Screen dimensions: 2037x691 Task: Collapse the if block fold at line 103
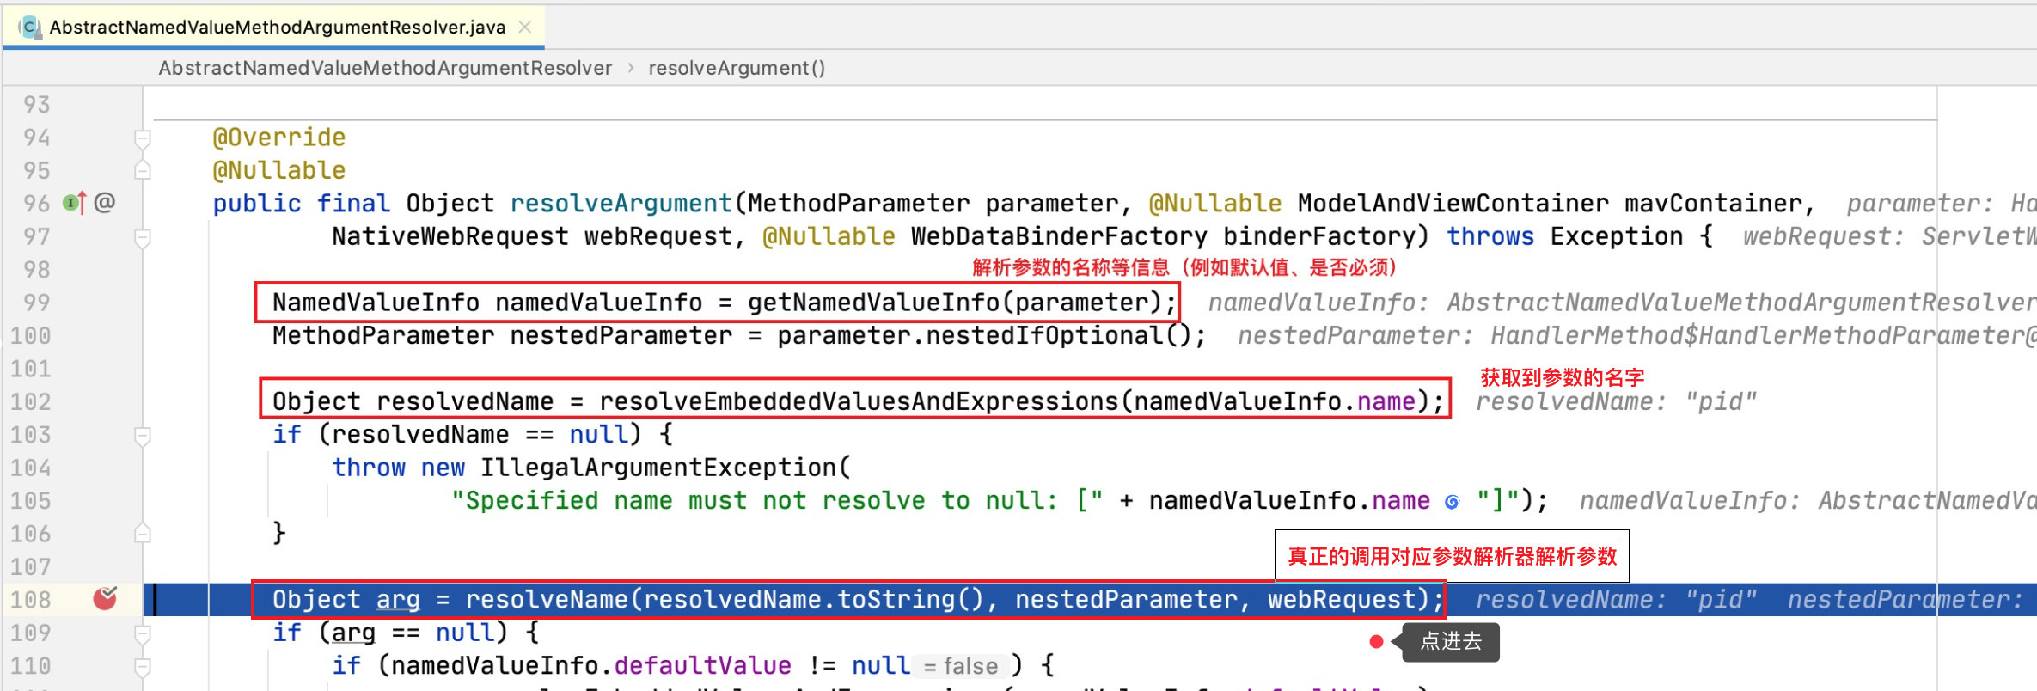point(143,435)
